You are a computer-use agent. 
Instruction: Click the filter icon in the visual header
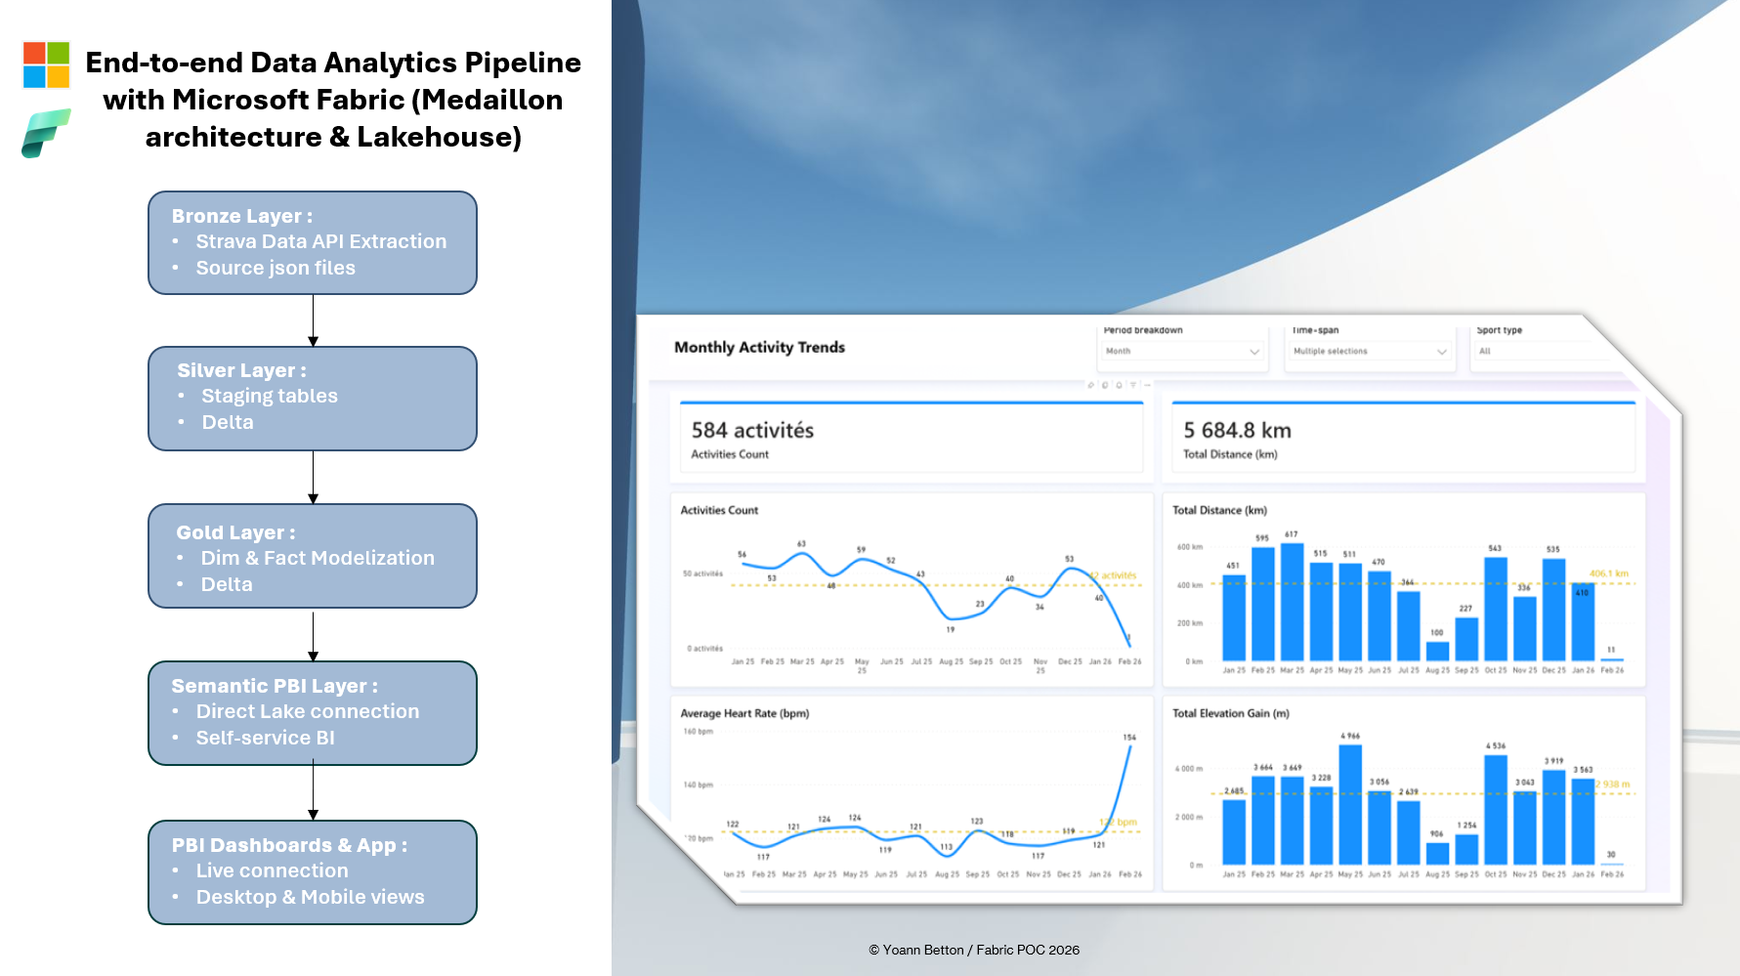pos(1133,385)
